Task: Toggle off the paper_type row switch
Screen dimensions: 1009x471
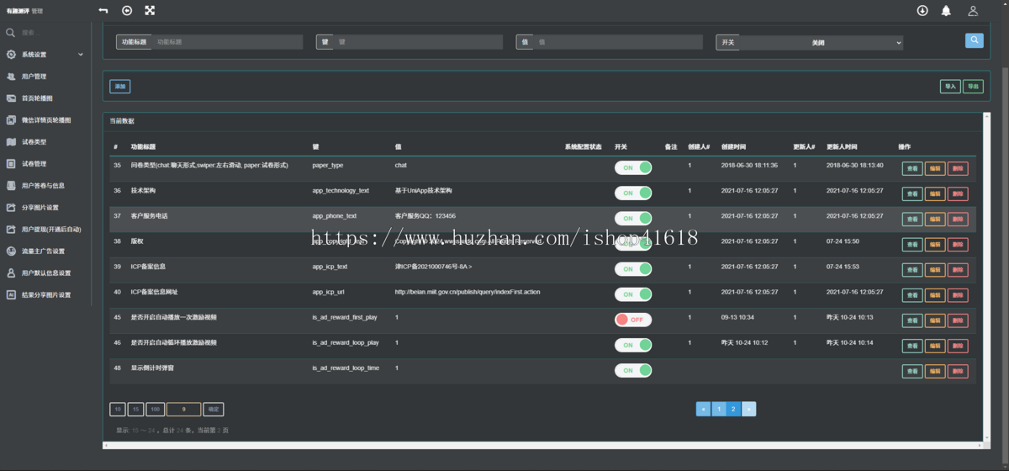Action: point(632,167)
